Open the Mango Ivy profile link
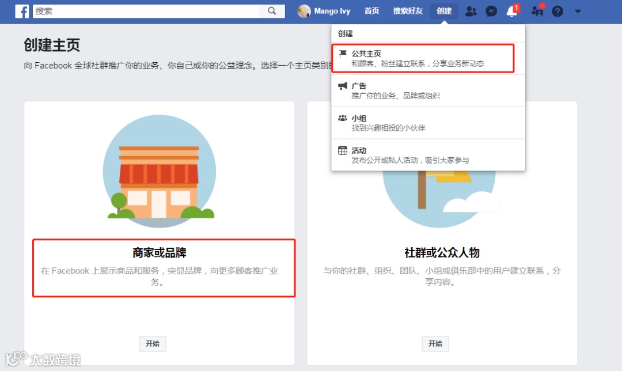Image resolution: width=622 pixels, height=371 pixels. click(x=332, y=11)
